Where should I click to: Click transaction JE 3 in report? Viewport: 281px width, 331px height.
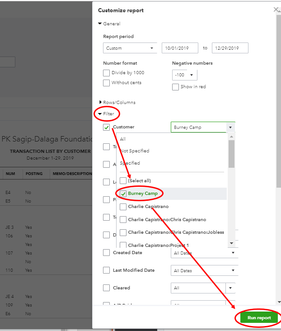pos(9,227)
